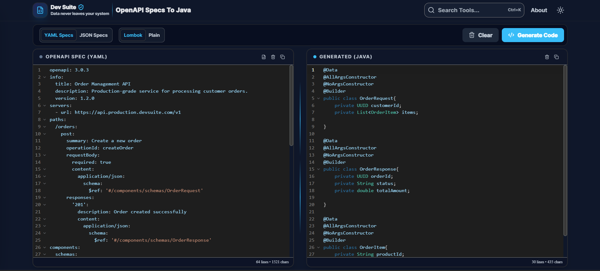Screen dimensions: 600x271
Task: Click the YAML editor vertical scrollbar
Action: pyautogui.click(x=291, y=105)
